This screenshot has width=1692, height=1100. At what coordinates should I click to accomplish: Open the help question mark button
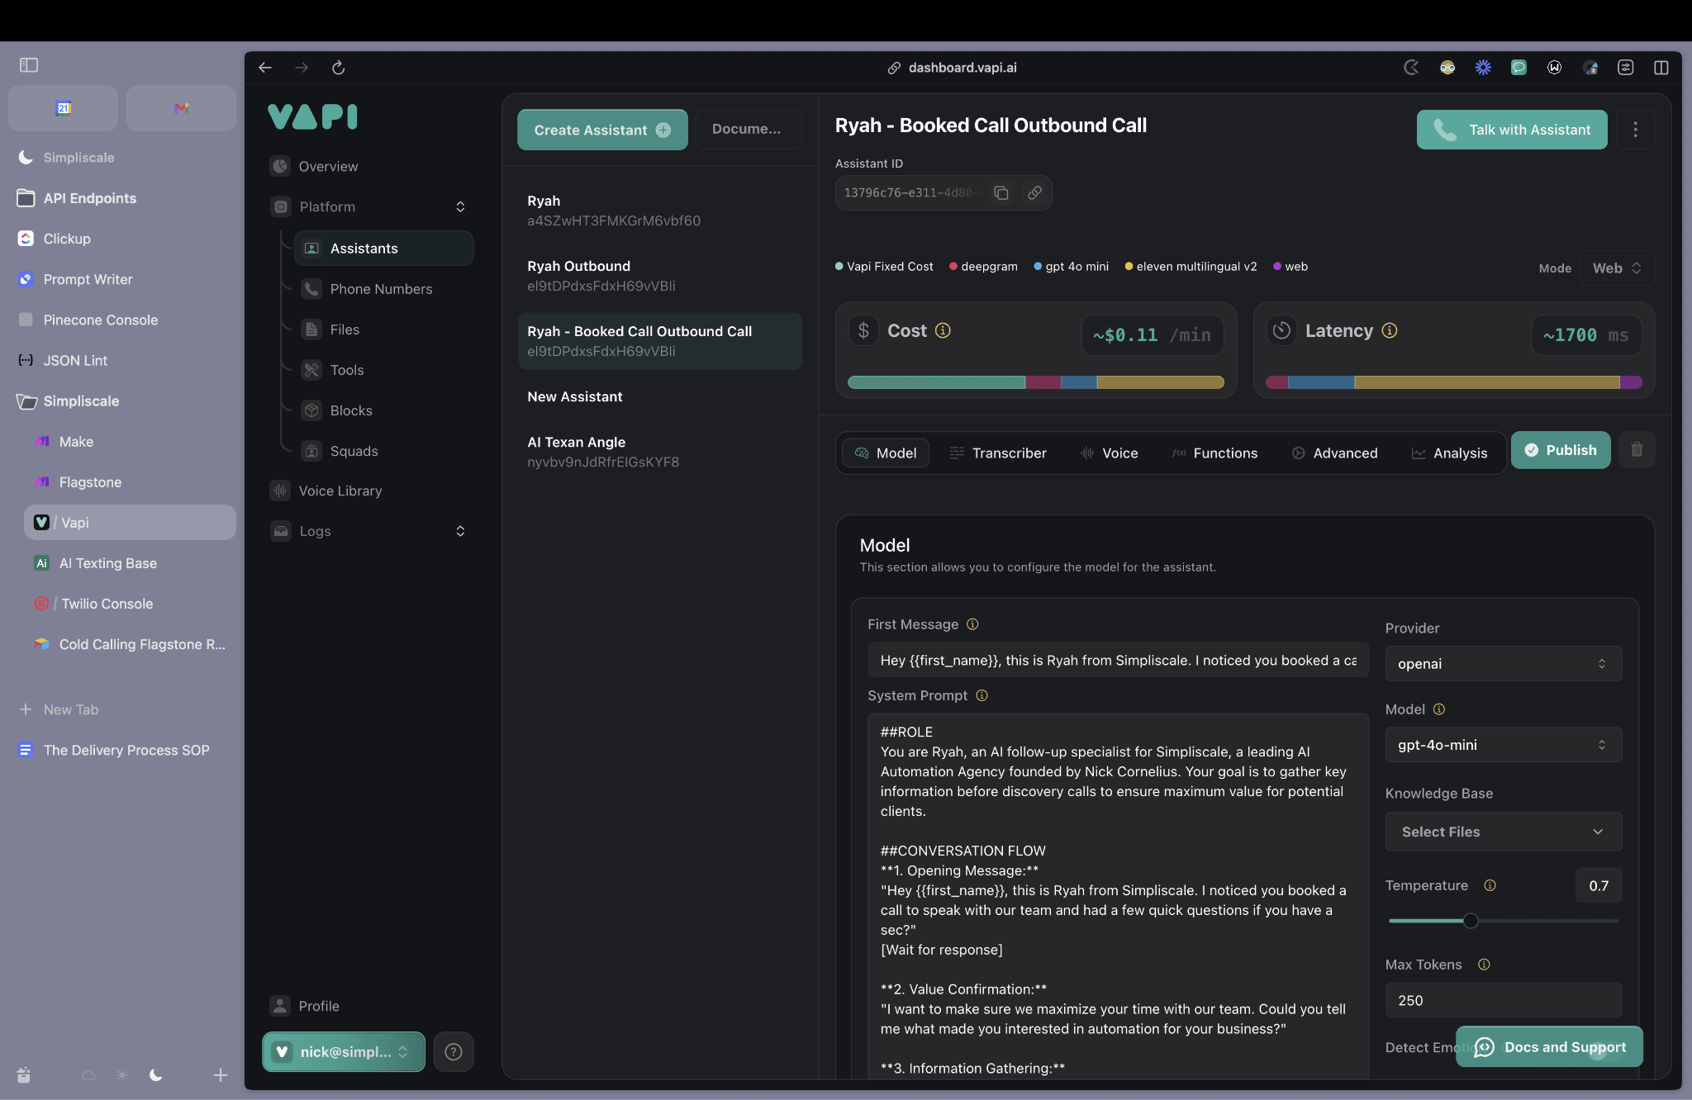pyautogui.click(x=454, y=1051)
